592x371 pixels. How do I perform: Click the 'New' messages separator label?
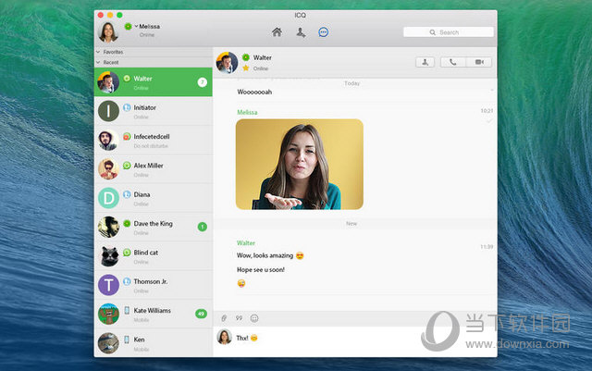point(351,224)
